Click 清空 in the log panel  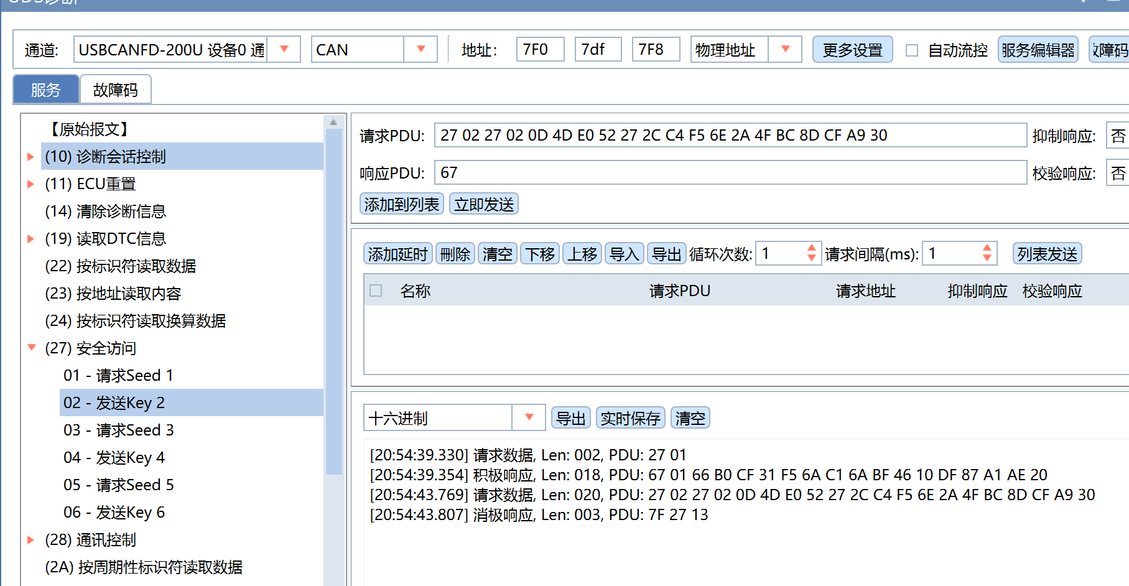690,418
